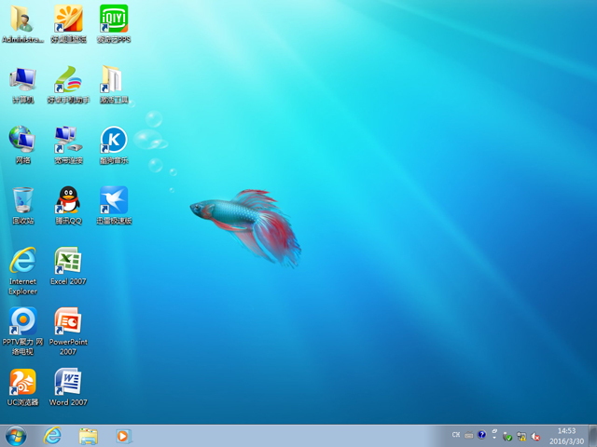597x447 pixels.
Task: Open the Administrator user folder
Action: coord(22,20)
